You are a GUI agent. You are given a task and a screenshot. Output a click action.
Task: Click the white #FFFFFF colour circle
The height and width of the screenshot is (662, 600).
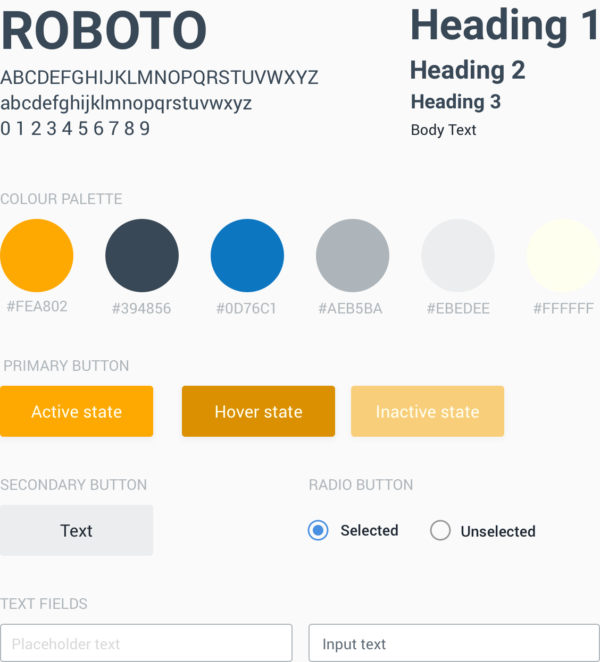[563, 256]
